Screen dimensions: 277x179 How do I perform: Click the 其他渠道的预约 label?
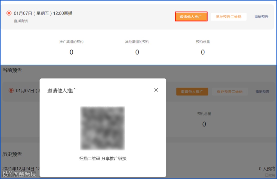[137, 42]
